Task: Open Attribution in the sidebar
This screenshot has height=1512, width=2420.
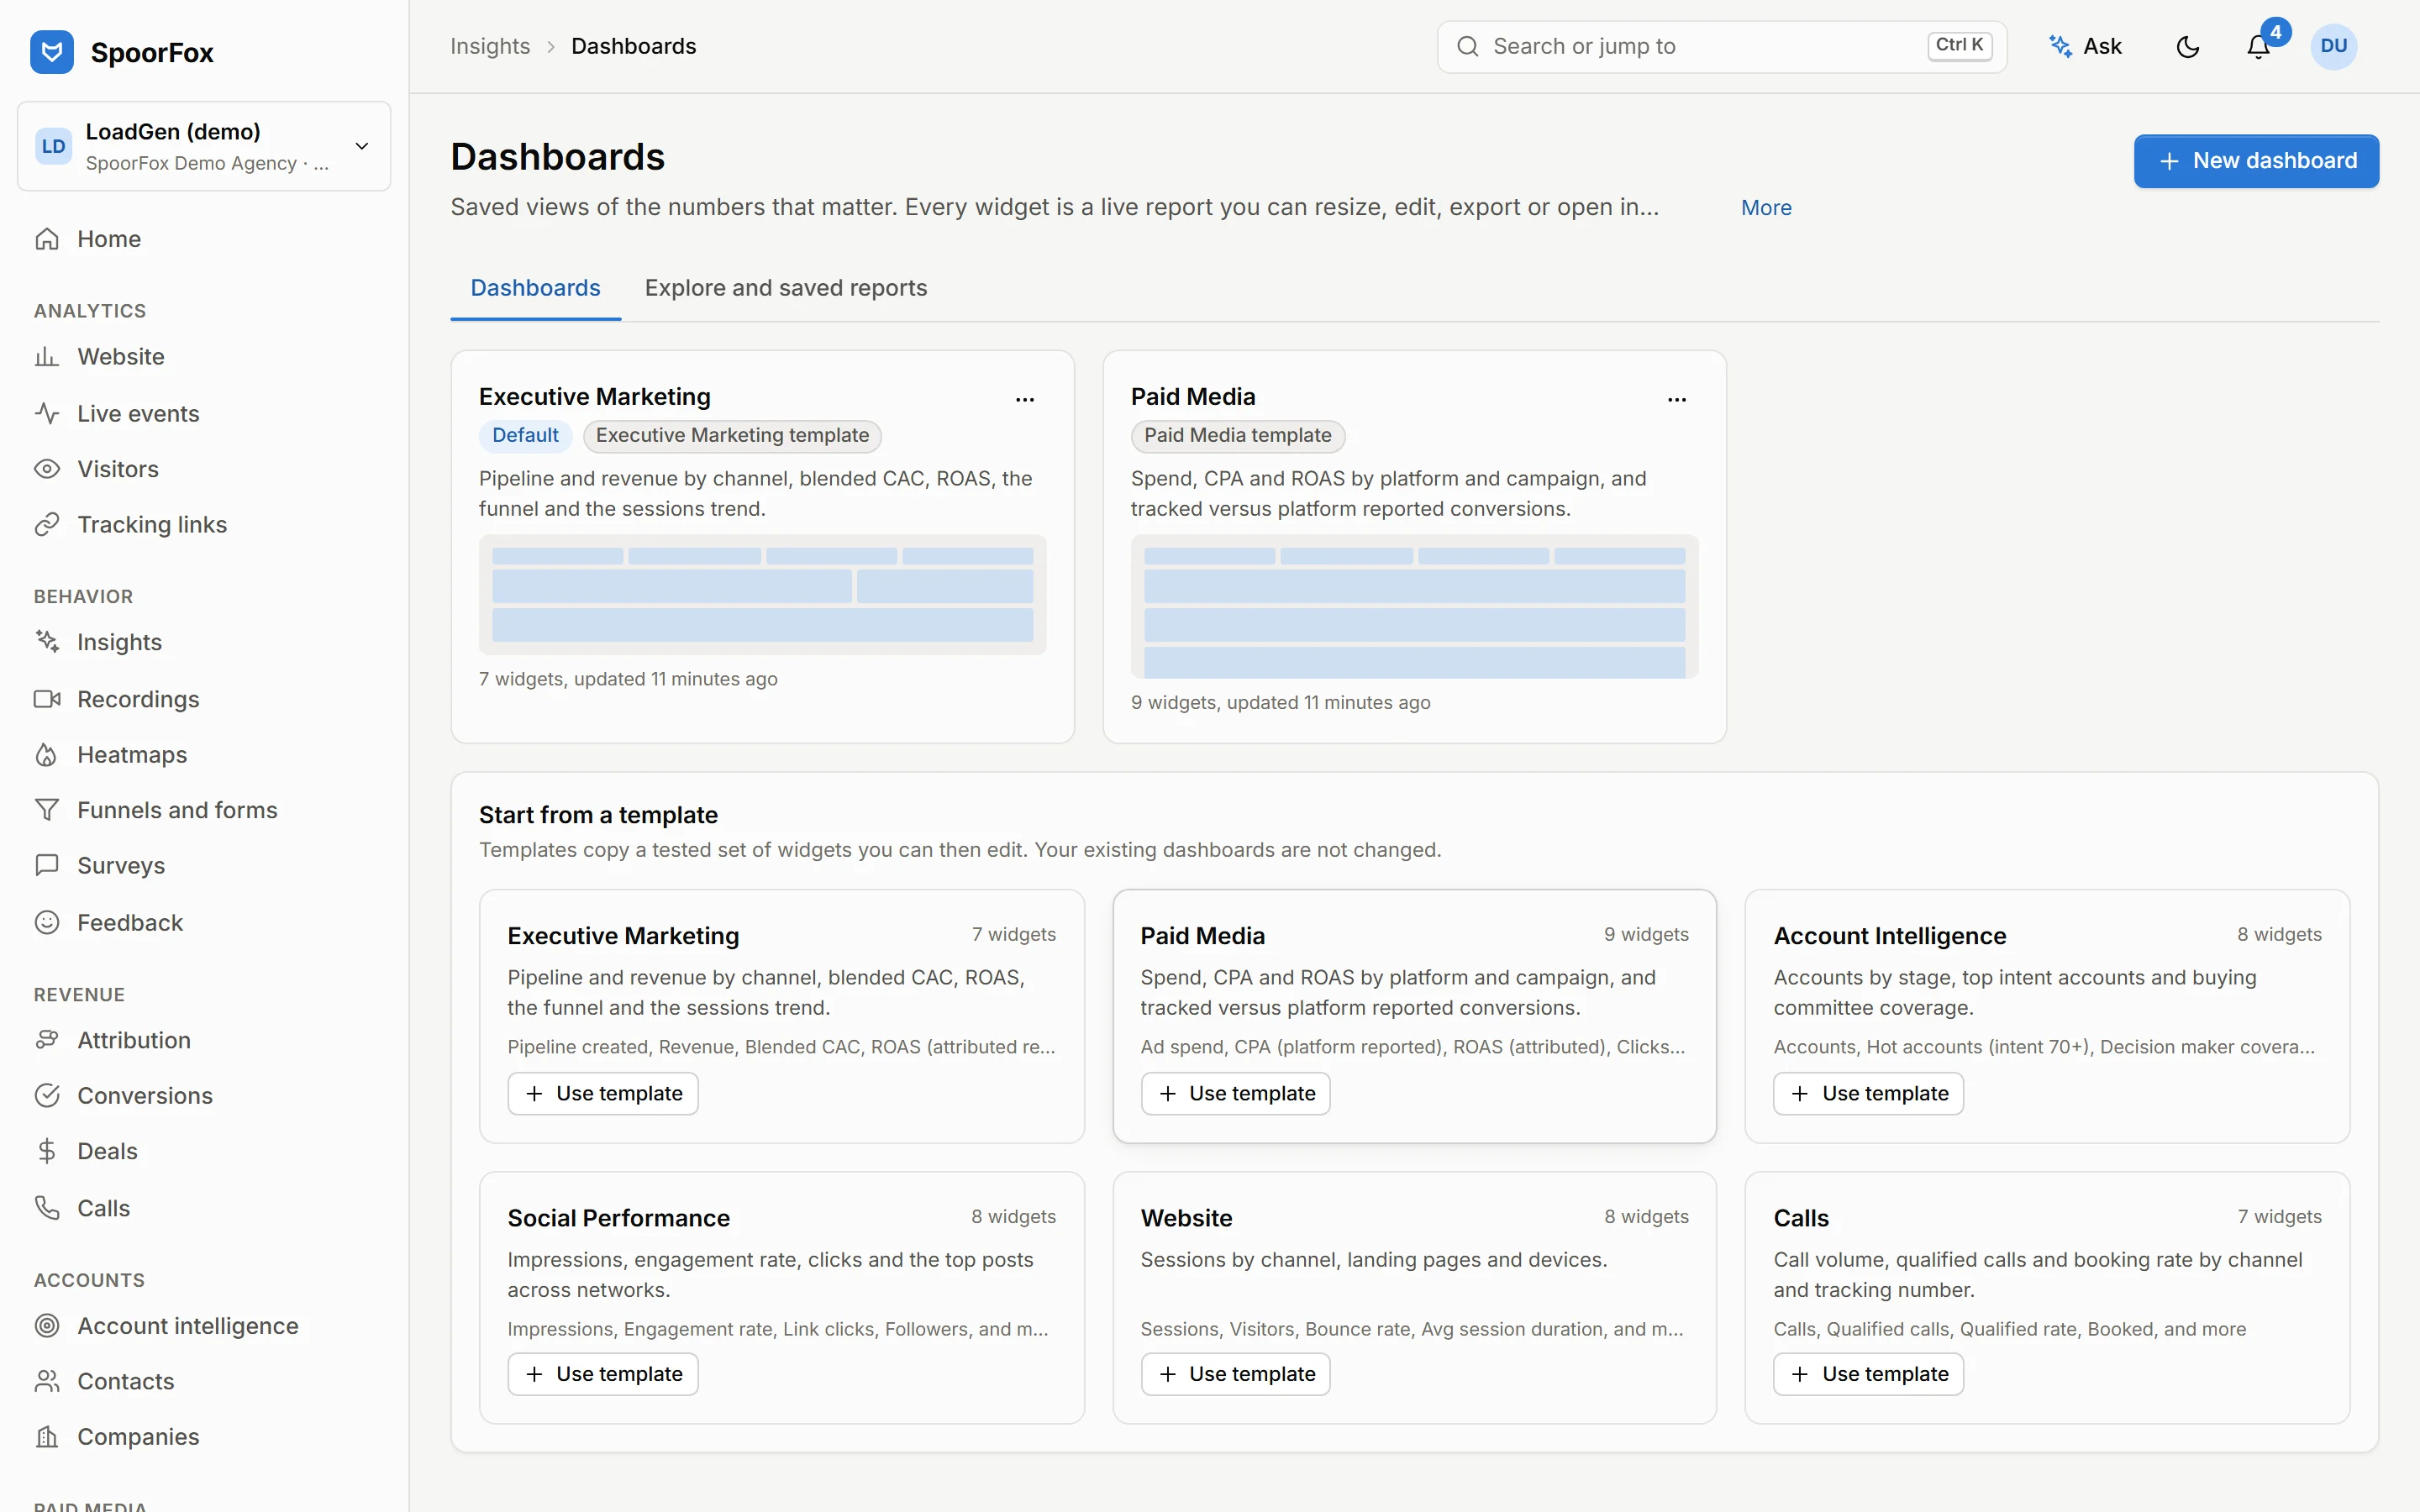Action: pyautogui.click(x=204, y=1040)
